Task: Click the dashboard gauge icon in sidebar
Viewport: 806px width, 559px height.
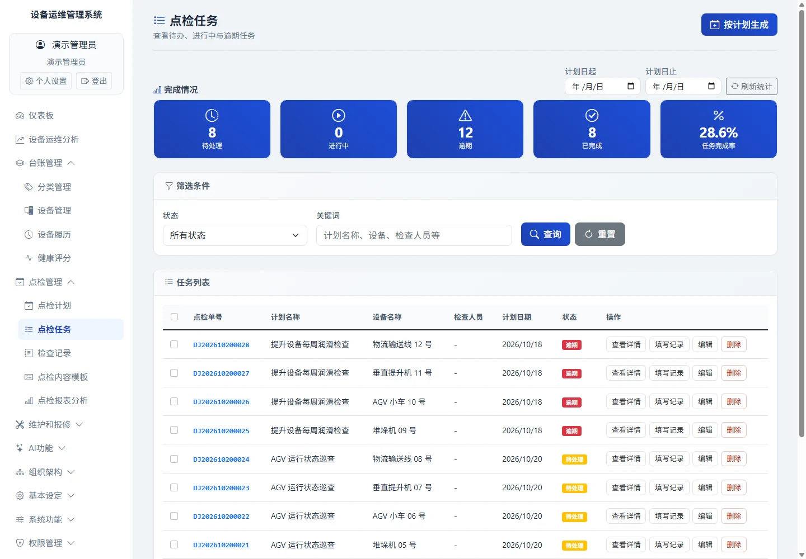Action: pyautogui.click(x=20, y=116)
